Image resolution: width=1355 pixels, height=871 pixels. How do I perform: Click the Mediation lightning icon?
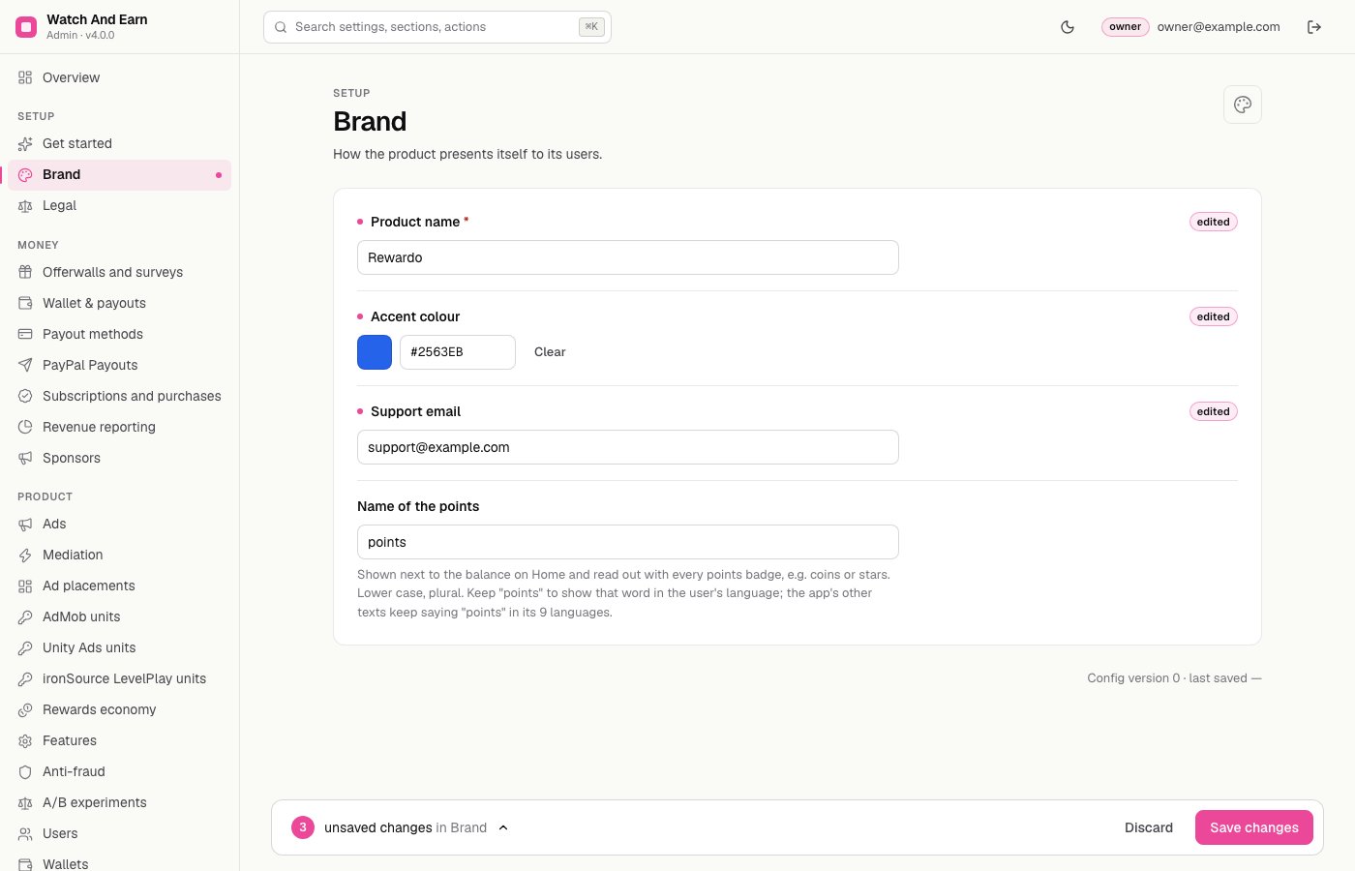point(25,555)
